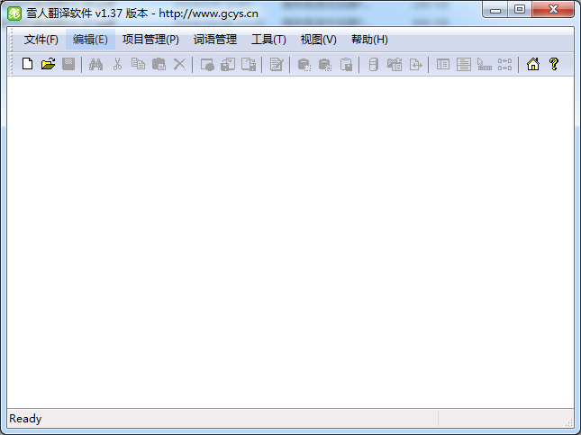
Task: Click the Paste clipboard icon
Action: click(x=159, y=64)
